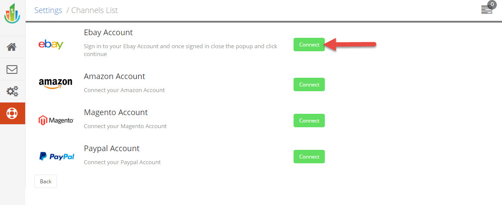Viewport: 502px width, 205px height.
Task: Connect the Amazon Account
Action: (x=309, y=85)
